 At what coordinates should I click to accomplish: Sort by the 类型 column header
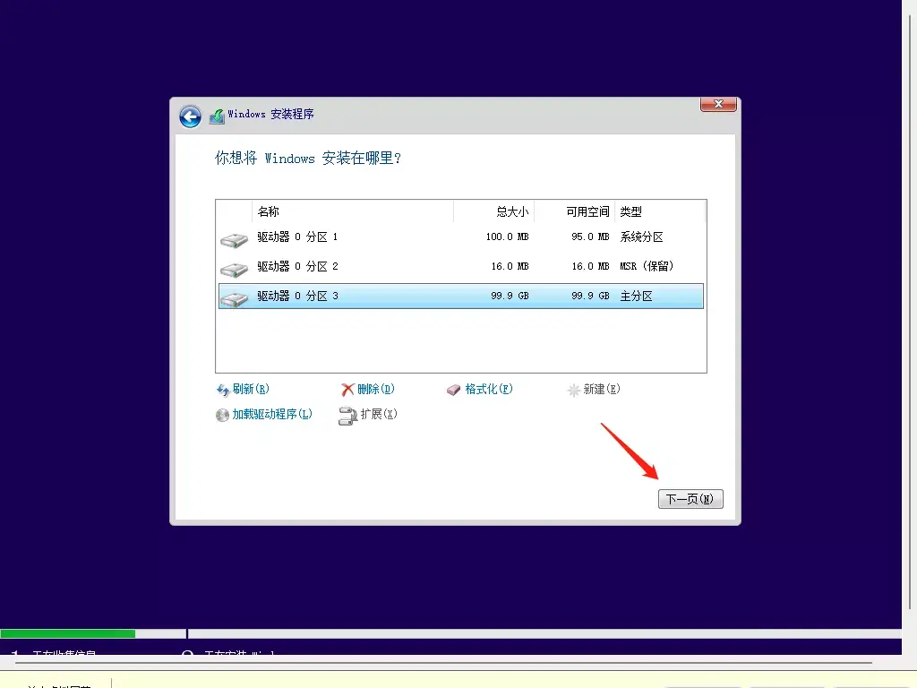pos(660,211)
